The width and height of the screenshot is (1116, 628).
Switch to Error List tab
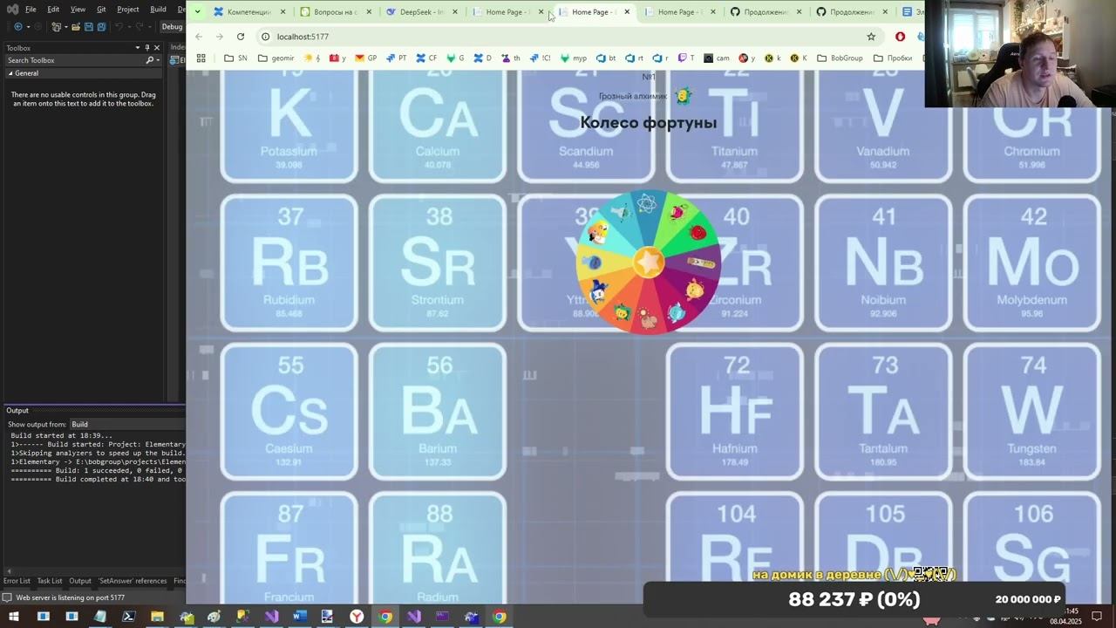17,581
